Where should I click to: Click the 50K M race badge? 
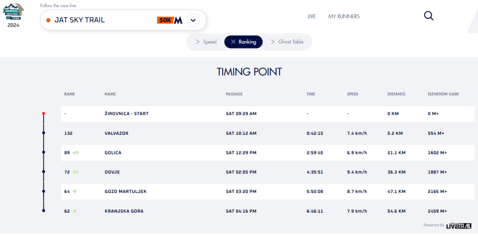click(x=169, y=20)
